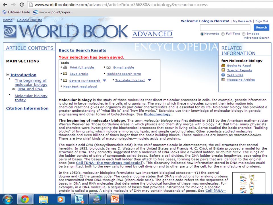Click the Magazine Articles icon

click(223, 79)
